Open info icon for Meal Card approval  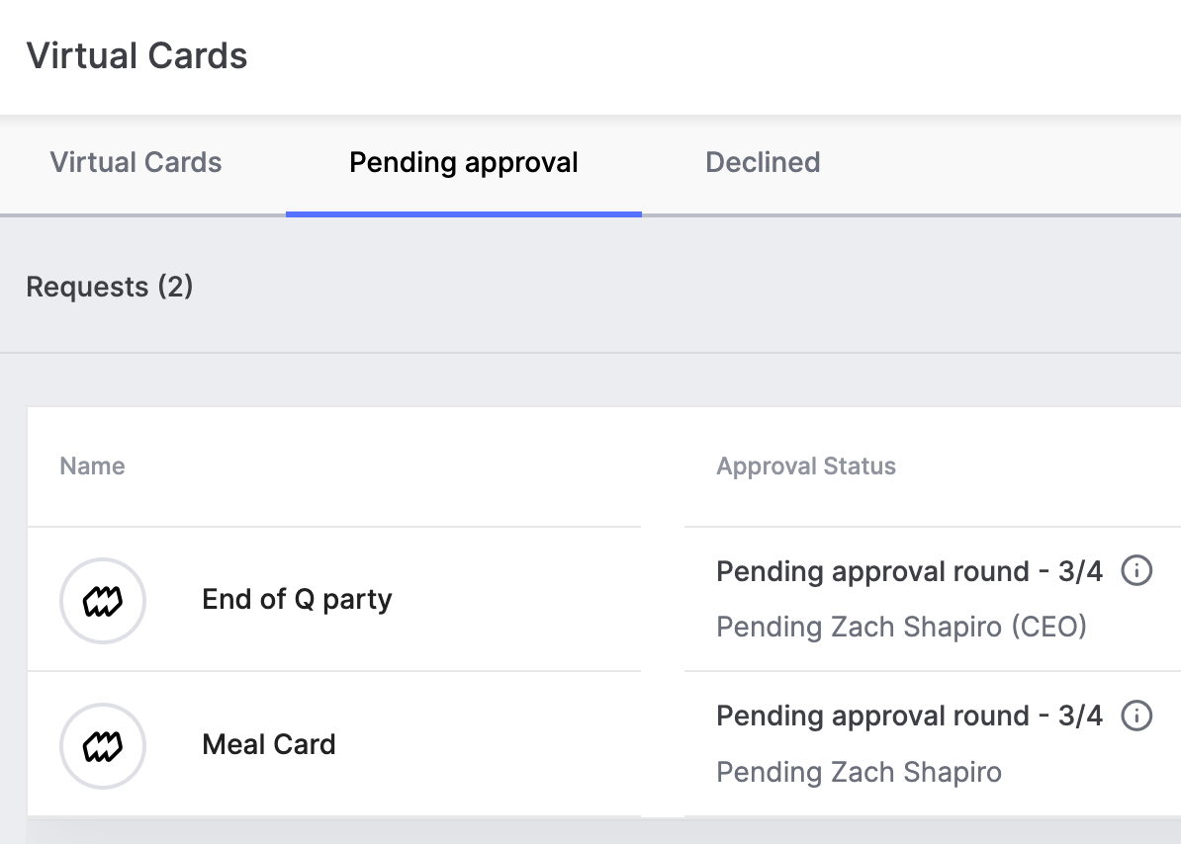coord(1136,716)
